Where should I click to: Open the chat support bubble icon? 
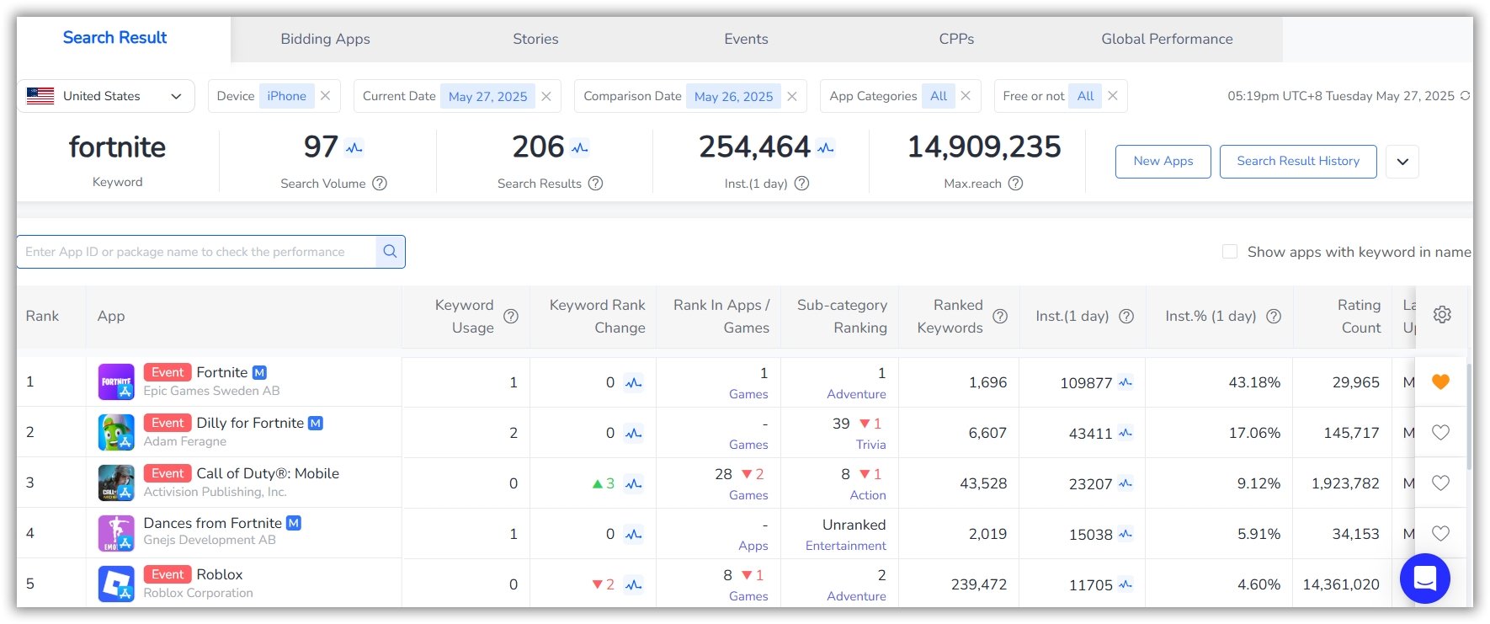pyautogui.click(x=1424, y=579)
